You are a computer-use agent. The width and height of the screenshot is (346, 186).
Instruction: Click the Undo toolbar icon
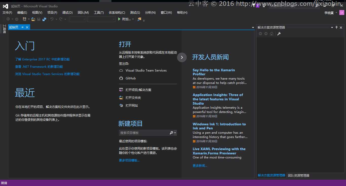point(52,19)
